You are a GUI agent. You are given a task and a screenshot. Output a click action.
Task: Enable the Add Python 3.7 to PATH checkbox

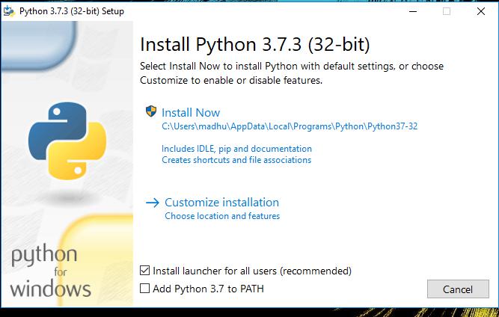[x=145, y=289]
